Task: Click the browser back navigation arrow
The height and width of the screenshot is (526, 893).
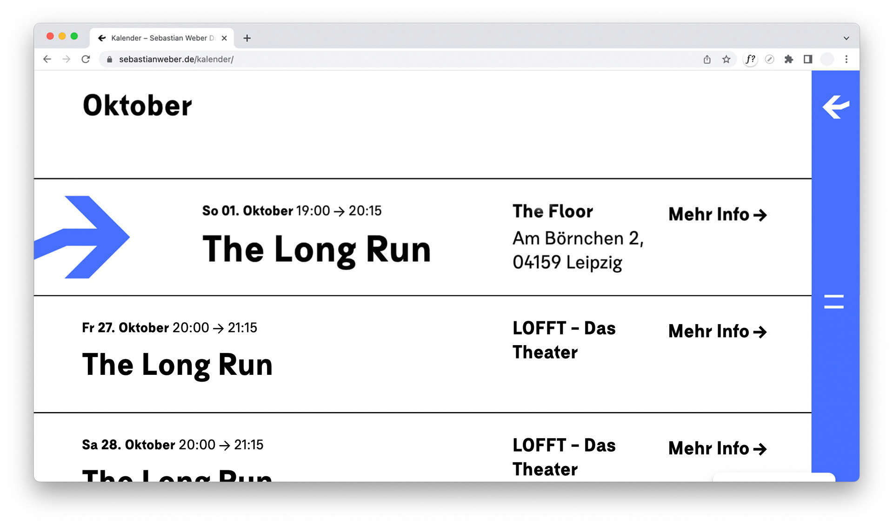Action: coord(47,59)
